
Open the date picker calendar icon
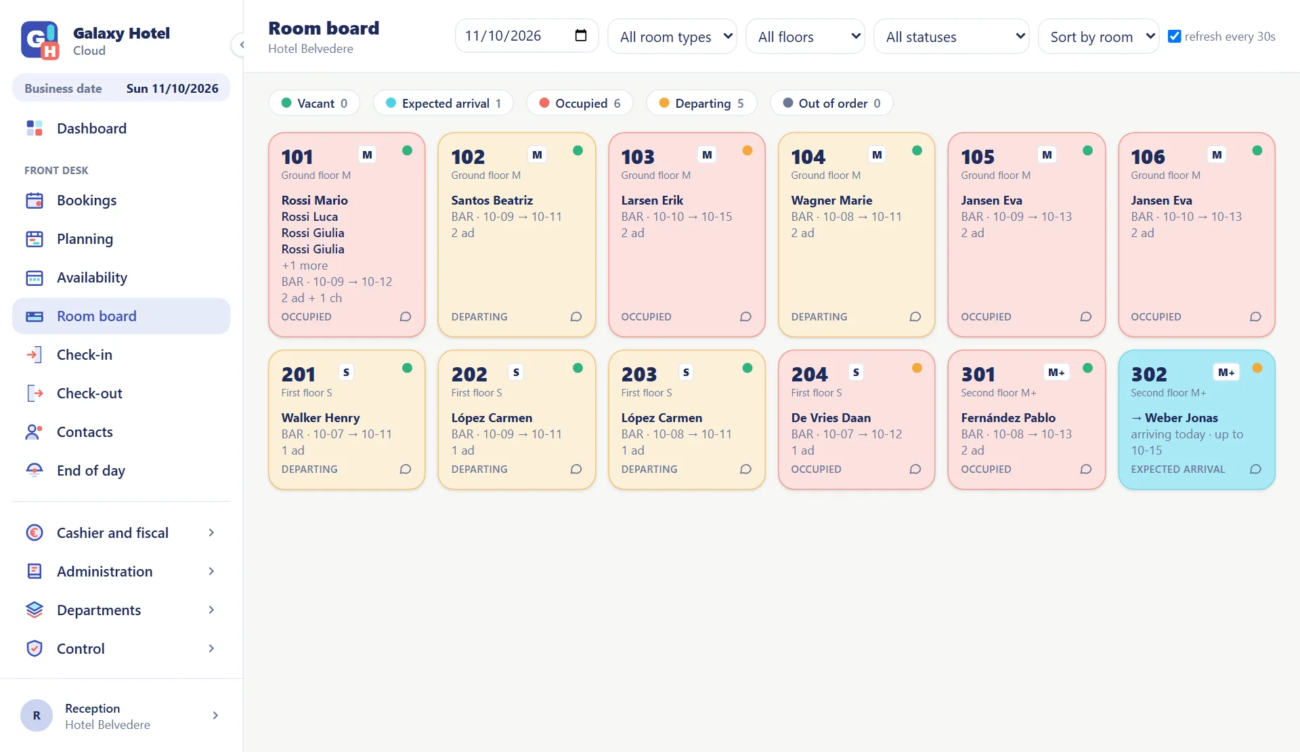pos(580,36)
